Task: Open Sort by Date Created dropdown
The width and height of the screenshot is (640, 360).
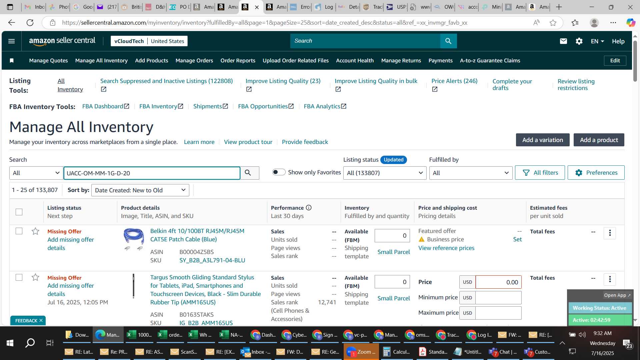Action: coord(140,190)
